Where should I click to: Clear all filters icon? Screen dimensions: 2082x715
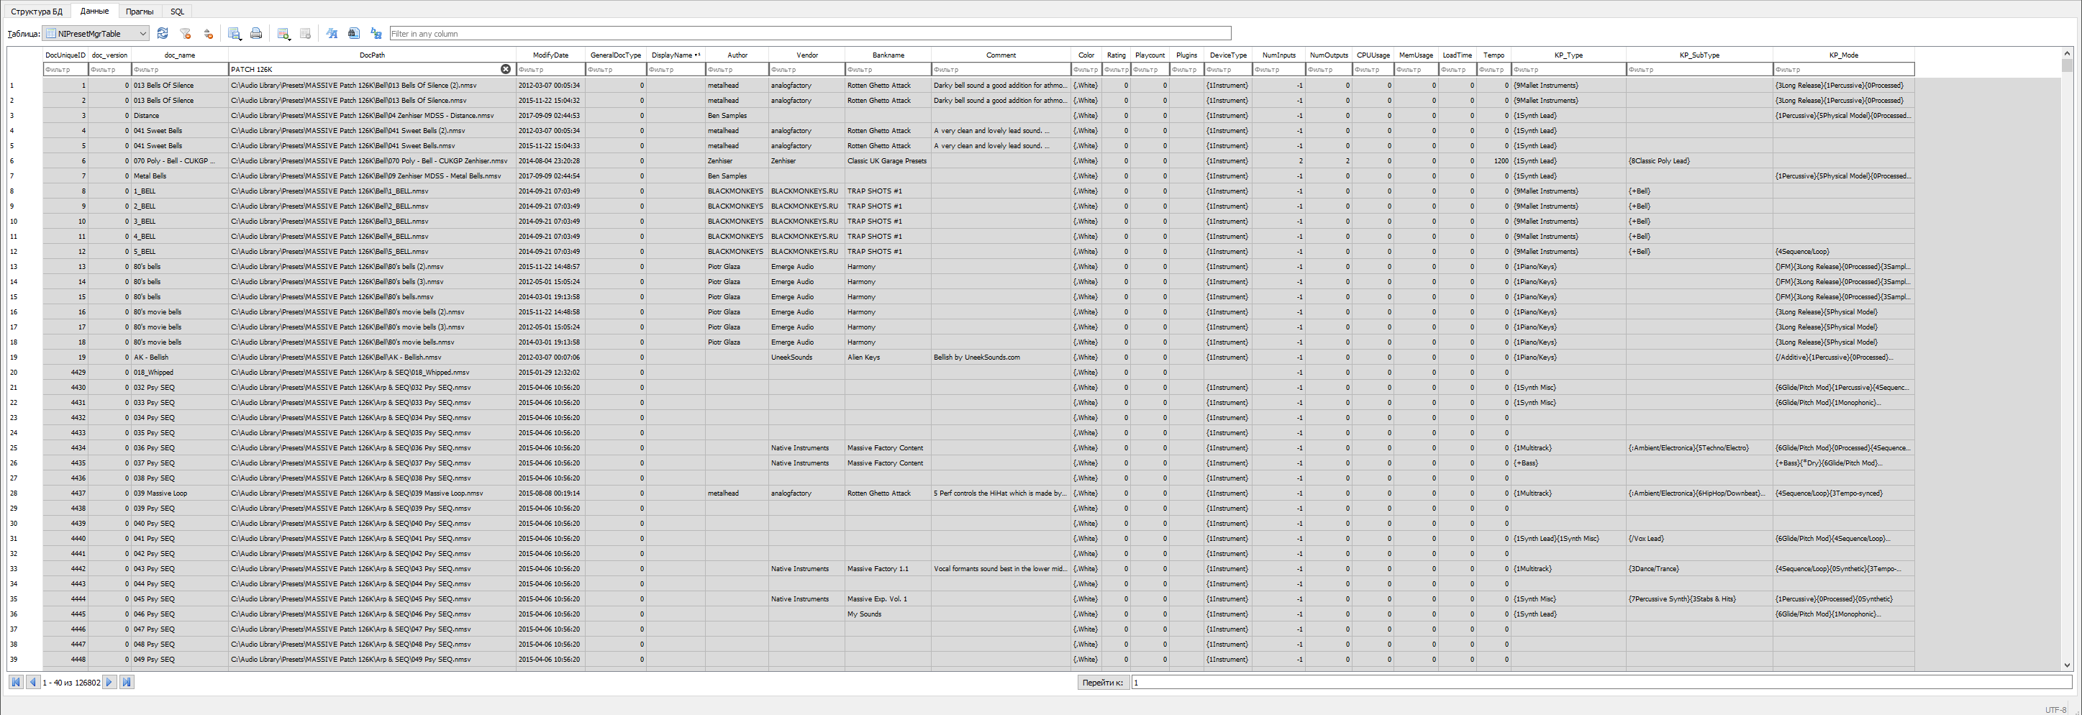(185, 33)
